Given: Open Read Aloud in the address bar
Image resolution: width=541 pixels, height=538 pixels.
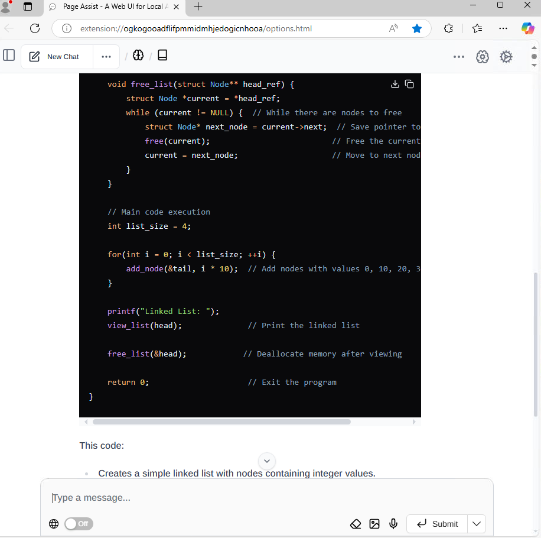Looking at the screenshot, I should coord(393,28).
